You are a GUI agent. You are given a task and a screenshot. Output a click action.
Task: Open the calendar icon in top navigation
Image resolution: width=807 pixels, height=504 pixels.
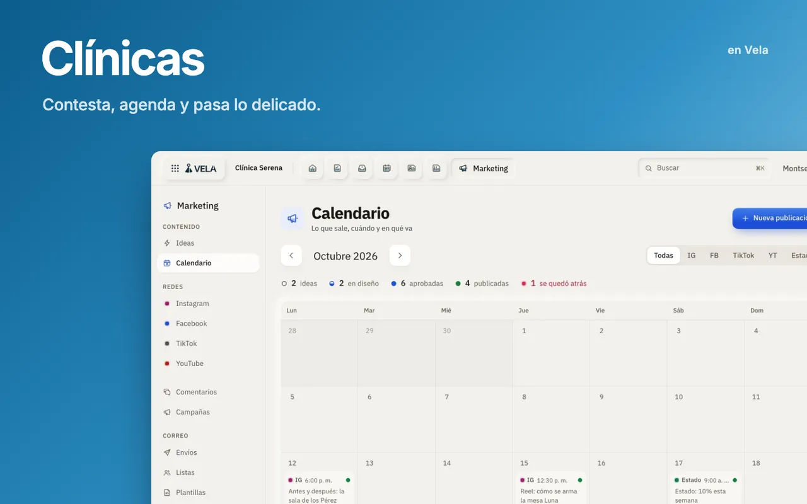coord(386,168)
